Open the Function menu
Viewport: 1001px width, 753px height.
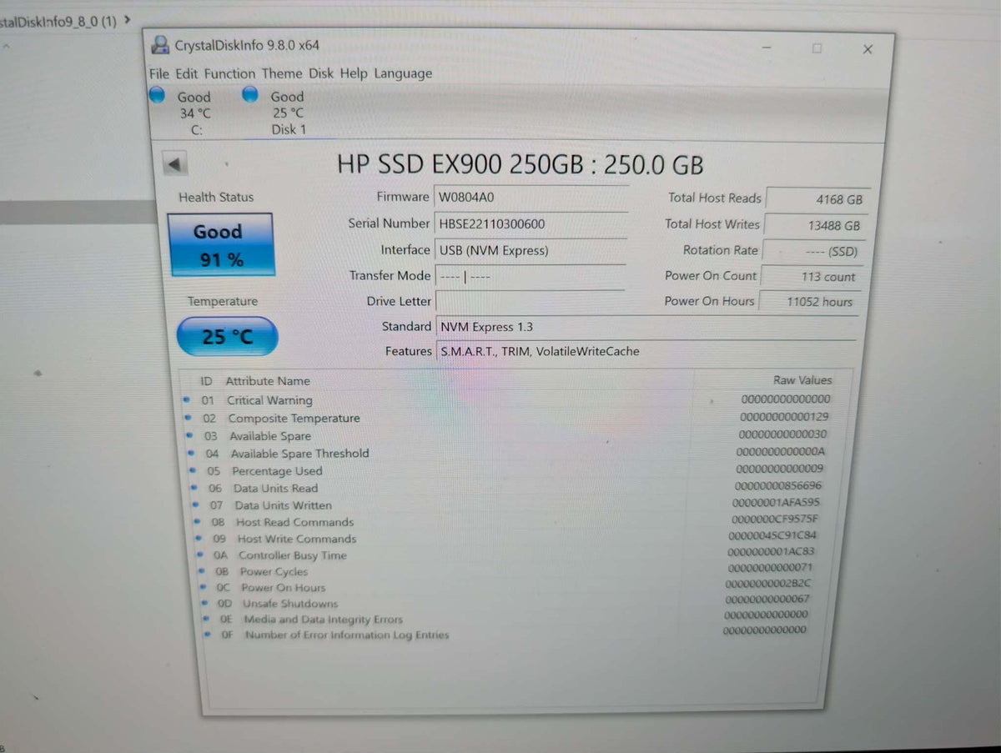tap(229, 73)
